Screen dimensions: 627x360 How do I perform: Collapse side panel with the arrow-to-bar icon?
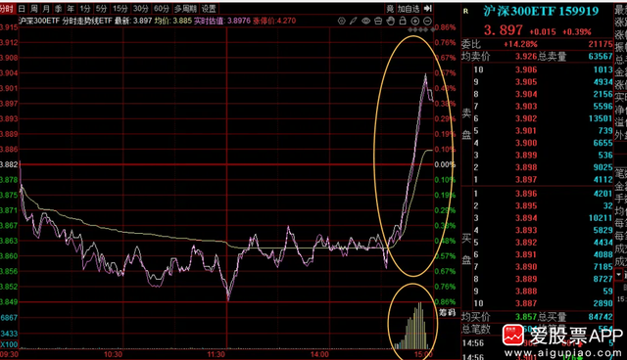coord(428,9)
